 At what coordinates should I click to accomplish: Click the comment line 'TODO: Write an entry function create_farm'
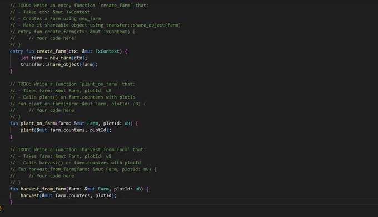pyautogui.click(x=79, y=6)
